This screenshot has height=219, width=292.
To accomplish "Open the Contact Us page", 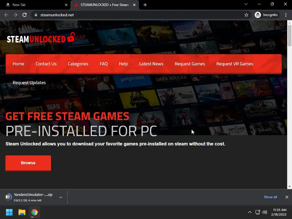I will (46, 64).
